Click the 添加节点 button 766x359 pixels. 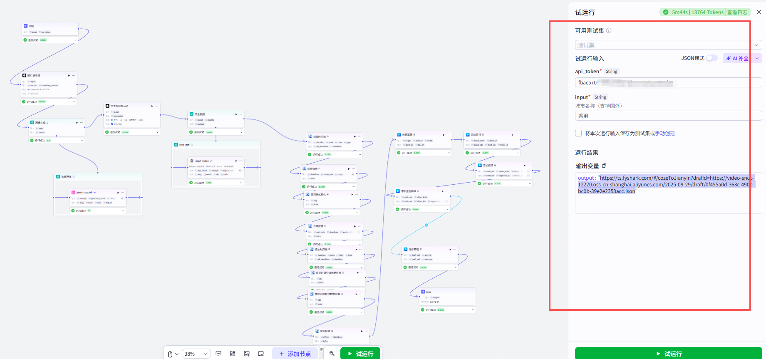point(295,354)
